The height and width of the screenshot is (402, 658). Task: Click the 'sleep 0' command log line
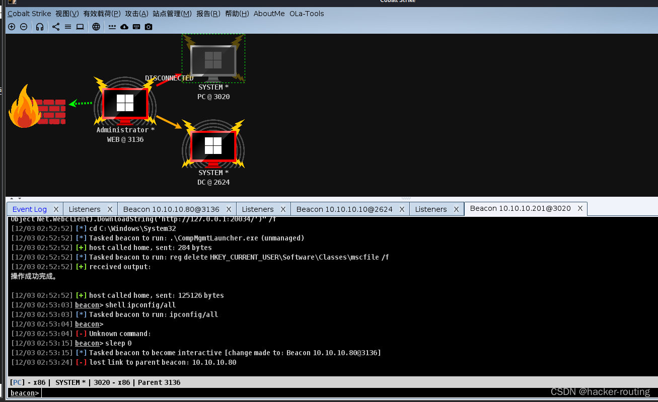click(71, 343)
